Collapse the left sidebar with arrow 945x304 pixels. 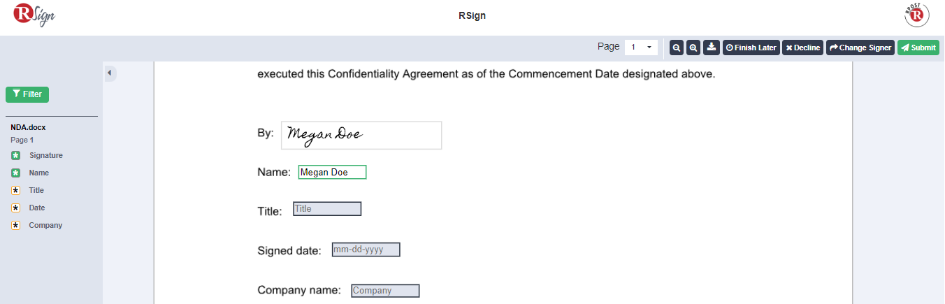[x=110, y=73]
